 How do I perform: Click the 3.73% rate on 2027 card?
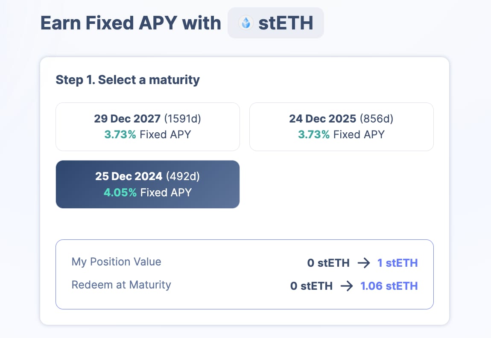tap(120, 134)
